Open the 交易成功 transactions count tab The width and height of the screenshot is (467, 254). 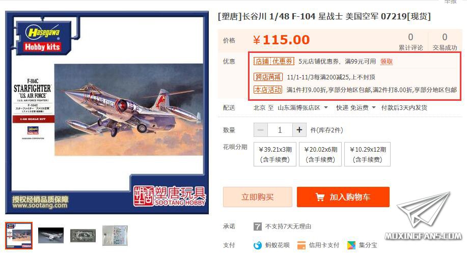pyautogui.click(x=445, y=41)
